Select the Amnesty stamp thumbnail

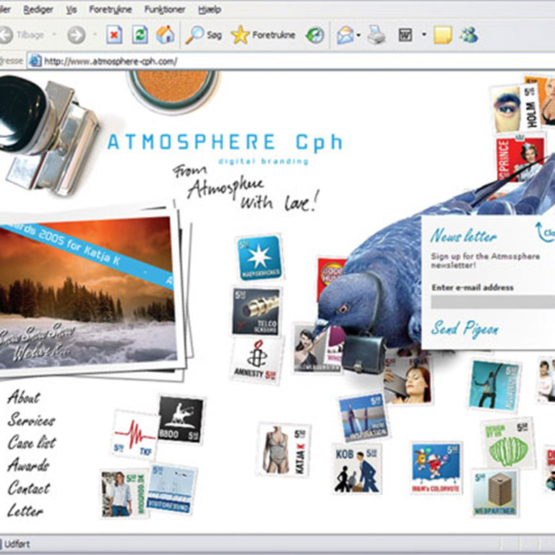point(257,359)
